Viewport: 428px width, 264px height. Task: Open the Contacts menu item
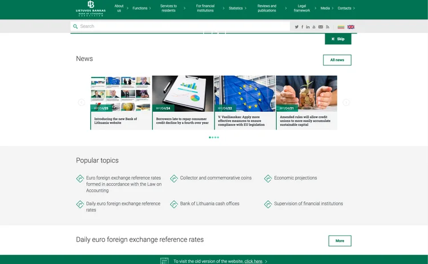coord(345,9)
